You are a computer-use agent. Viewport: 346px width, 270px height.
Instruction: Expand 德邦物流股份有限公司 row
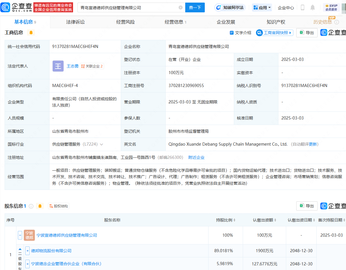pos(28,251)
